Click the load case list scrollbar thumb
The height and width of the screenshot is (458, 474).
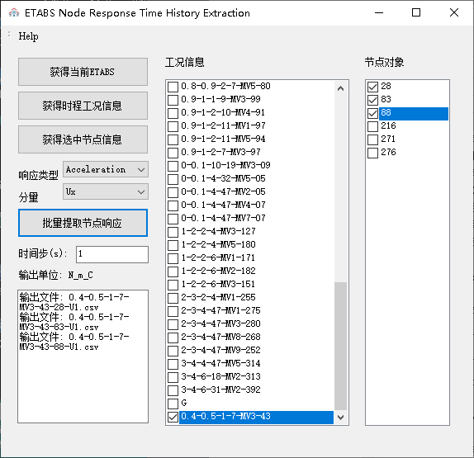click(341, 346)
